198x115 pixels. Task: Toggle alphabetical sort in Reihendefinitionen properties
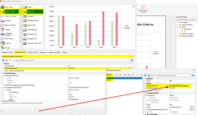149,75
